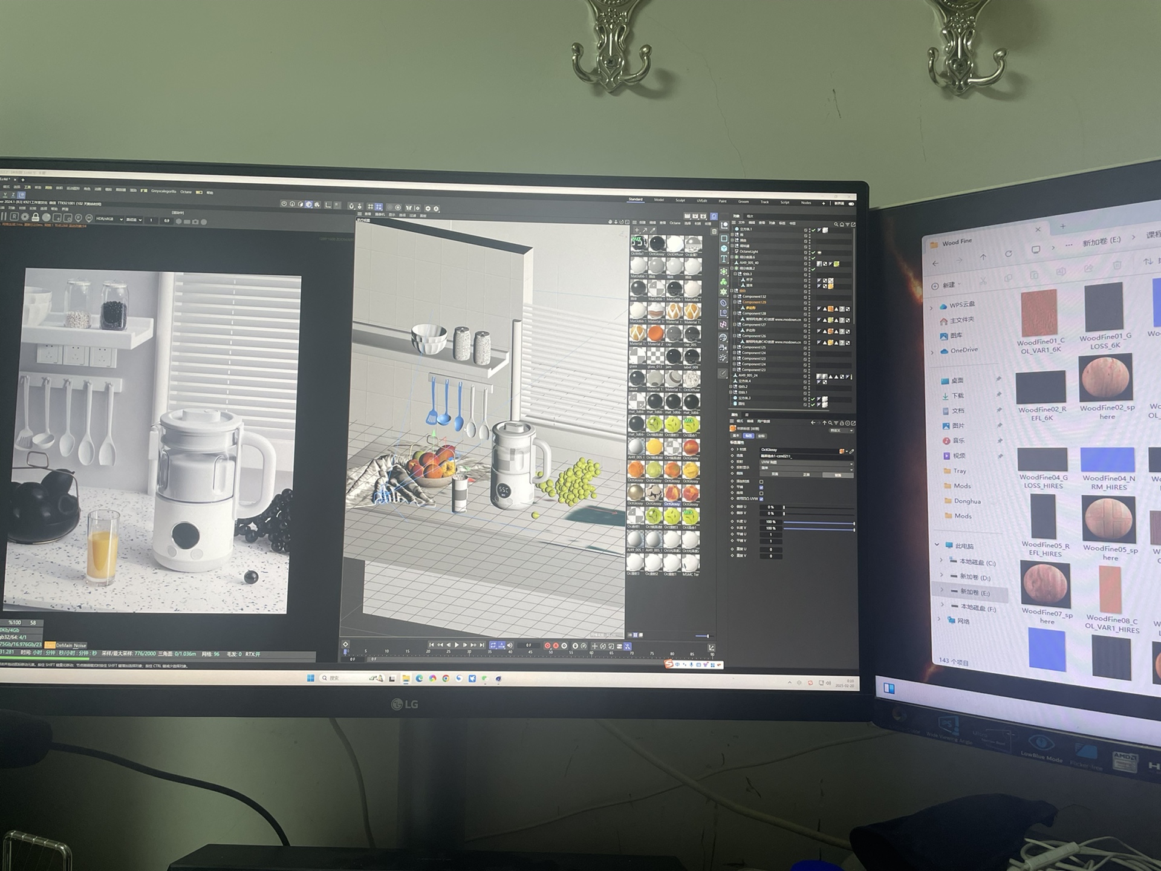Viewport: 1161px width, 871px height.
Task: Select the OctGlossy black material swatch
Action: coord(657,244)
